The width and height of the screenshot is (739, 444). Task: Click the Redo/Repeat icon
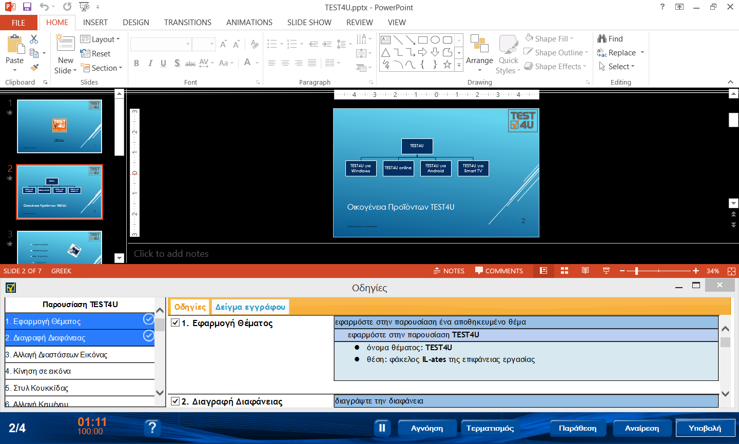click(x=67, y=7)
